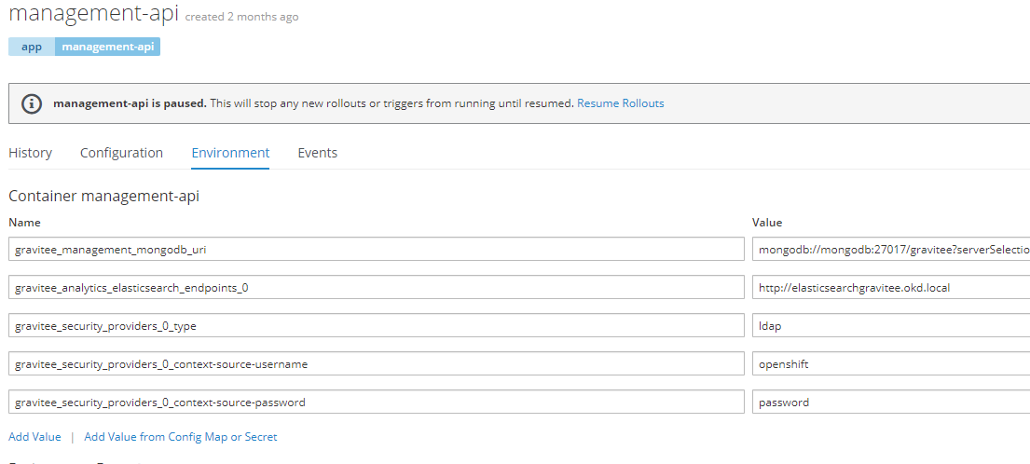Click 'Container management-api' heading
The height and width of the screenshot is (464, 1030).
(x=103, y=196)
